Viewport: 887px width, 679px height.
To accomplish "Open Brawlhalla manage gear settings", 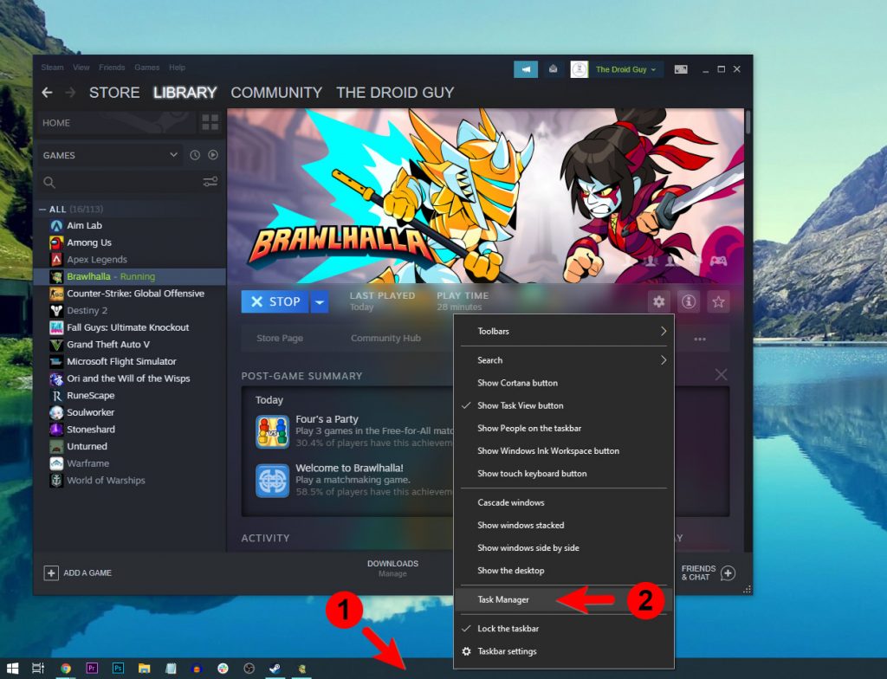I will tap(658, 301).
